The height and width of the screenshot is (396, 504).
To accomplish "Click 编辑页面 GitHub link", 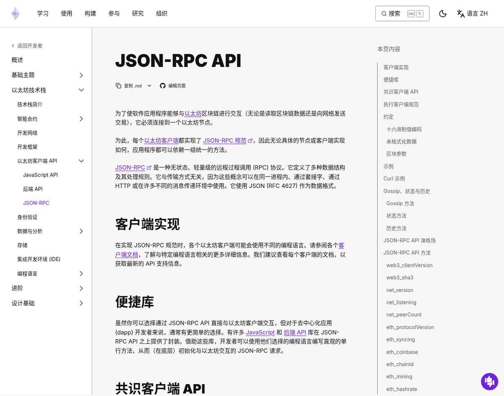I will click(173, 86).
